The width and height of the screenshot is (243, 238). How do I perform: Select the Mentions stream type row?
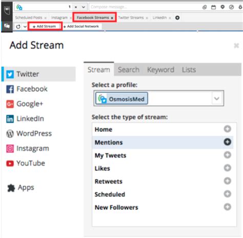click(x=163, y=142)
